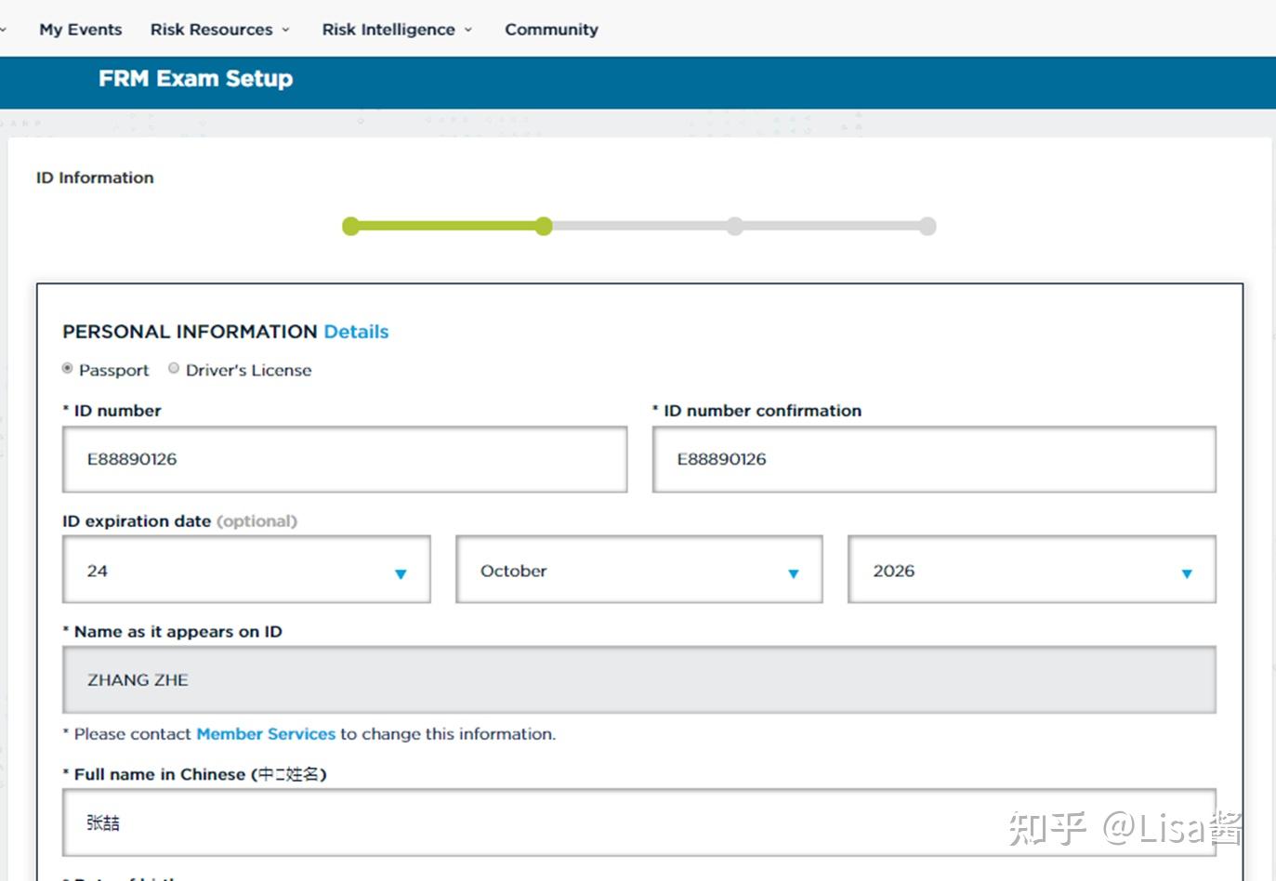Click the ID number input field

click(344, 459)
